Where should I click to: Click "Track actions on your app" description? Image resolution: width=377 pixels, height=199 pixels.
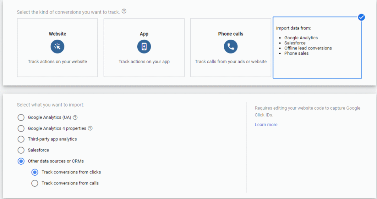tap(144, 62)
